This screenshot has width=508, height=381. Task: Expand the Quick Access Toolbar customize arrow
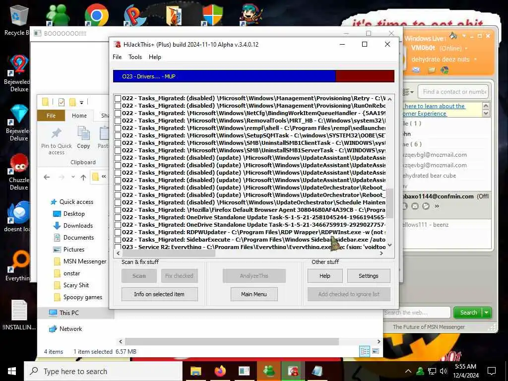coord(82,102)
